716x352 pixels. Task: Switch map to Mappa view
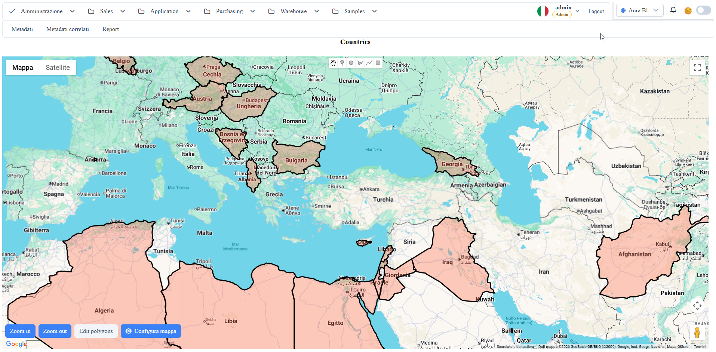pyautogui.click(x=22, y=68)
